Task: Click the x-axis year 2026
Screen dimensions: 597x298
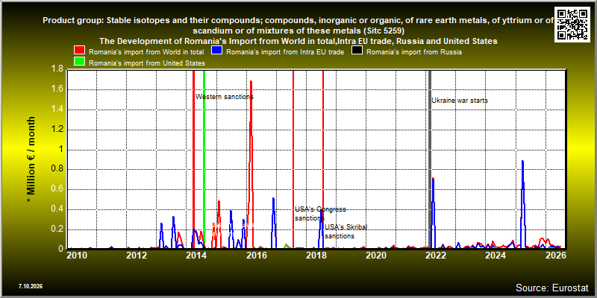Action: coord(555,255)
